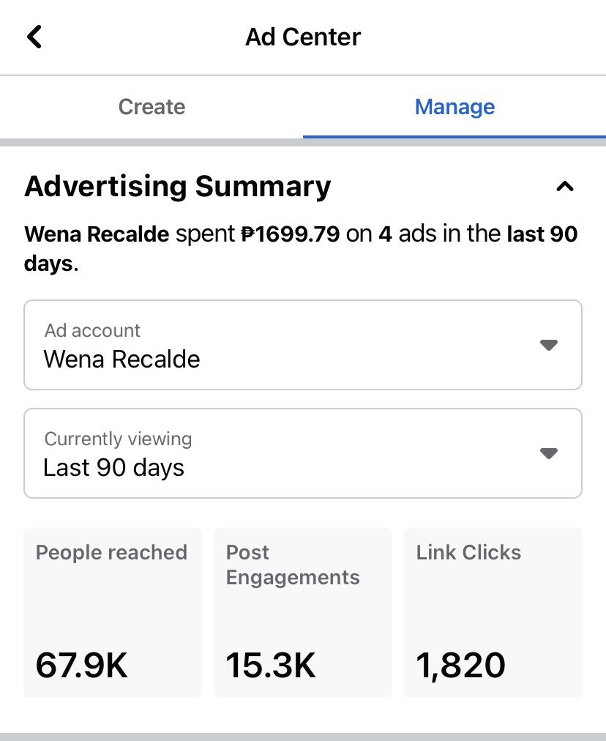The image size is (606, 741).
Task: Select the Manage tab
Action: point(454,107)
